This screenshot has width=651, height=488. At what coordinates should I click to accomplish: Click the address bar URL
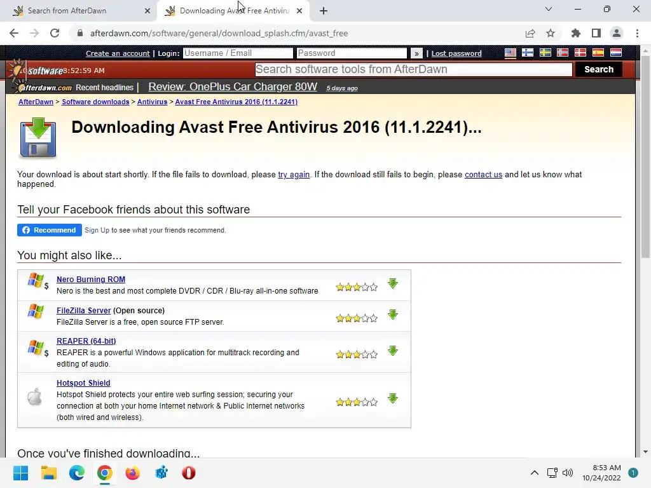(x=219, y=33)
